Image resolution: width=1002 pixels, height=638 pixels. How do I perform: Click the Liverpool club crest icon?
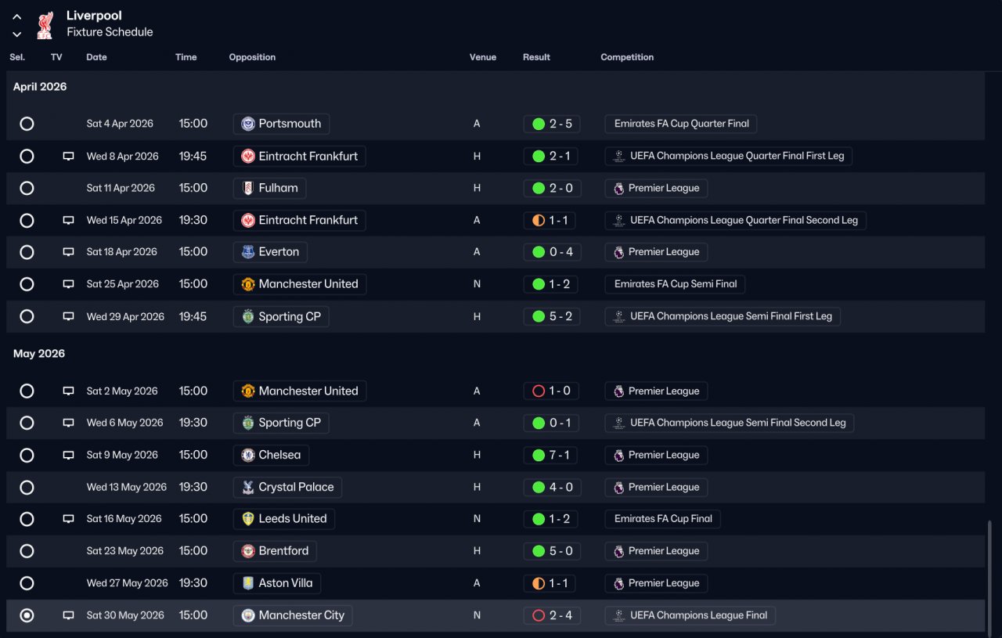[45, 24]
